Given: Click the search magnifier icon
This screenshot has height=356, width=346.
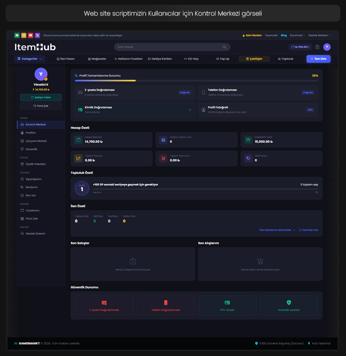Looking at the screenshot, I should [x=224, y=47].
